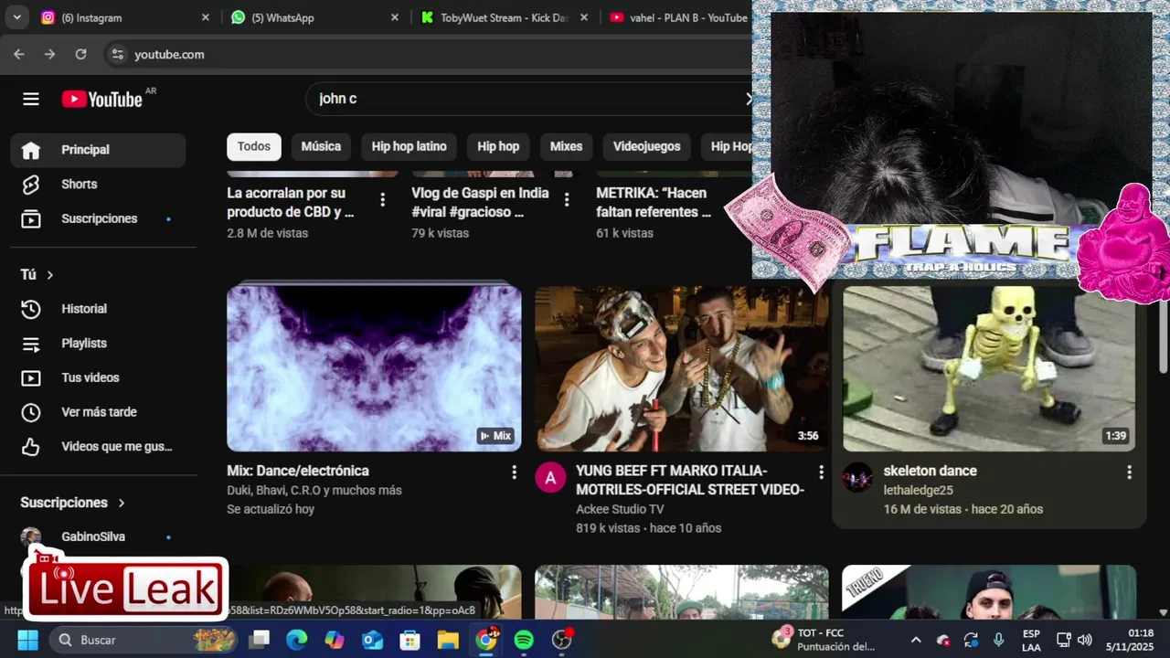The width and height of the screenshot is (1170, 658).
Task: Open Outlook from the taskbar
Action: pyautogui.click(x=372, y=640)
